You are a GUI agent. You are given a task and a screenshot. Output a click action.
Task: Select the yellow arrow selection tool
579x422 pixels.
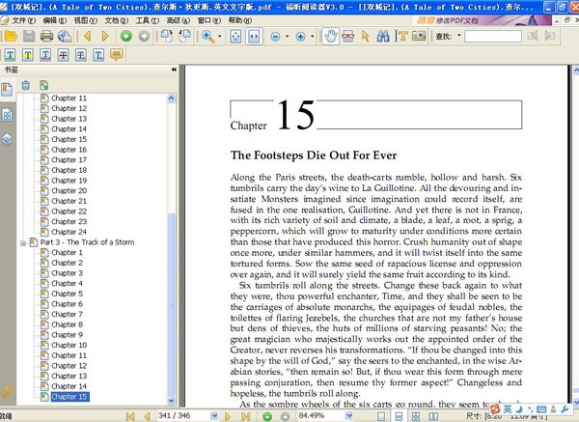[x=366, y=37]
